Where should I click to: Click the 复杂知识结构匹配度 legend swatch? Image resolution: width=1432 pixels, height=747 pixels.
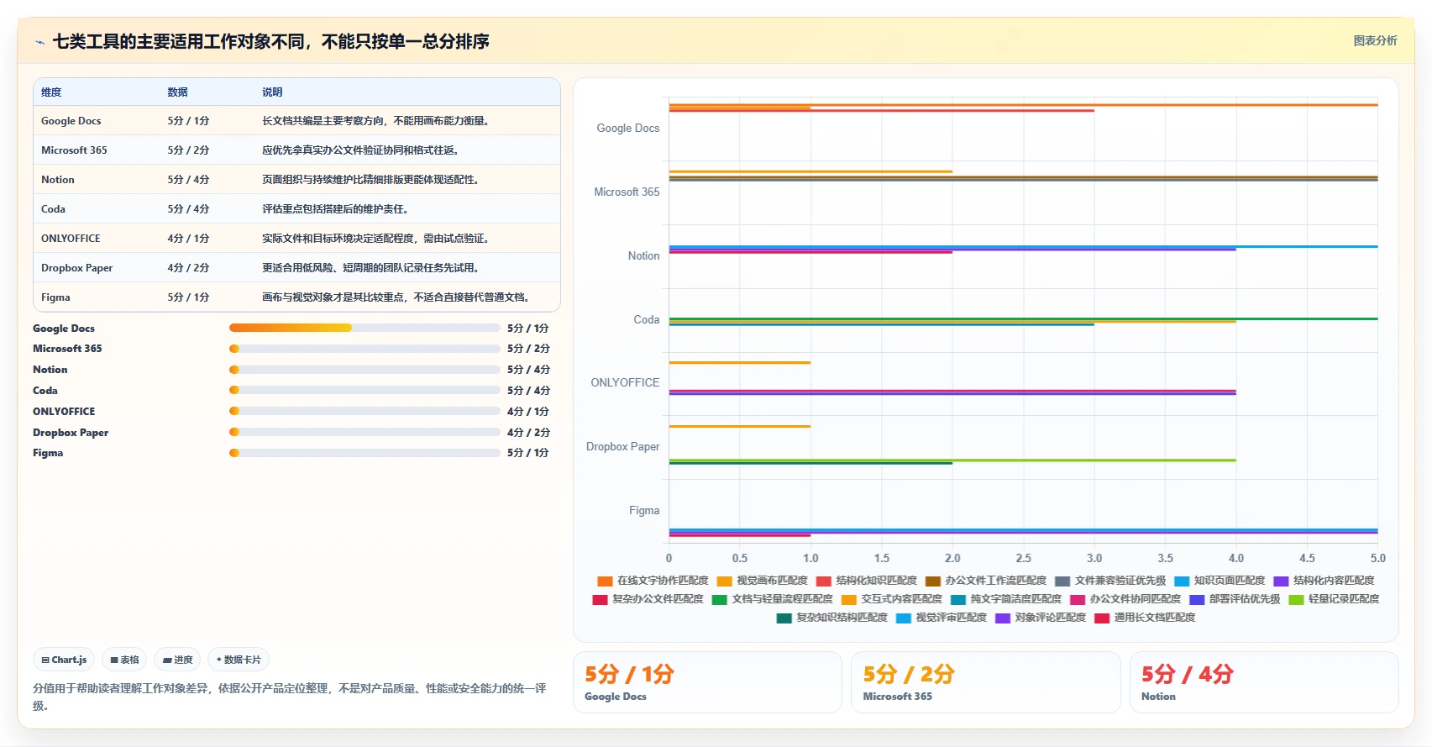(784, 618)
